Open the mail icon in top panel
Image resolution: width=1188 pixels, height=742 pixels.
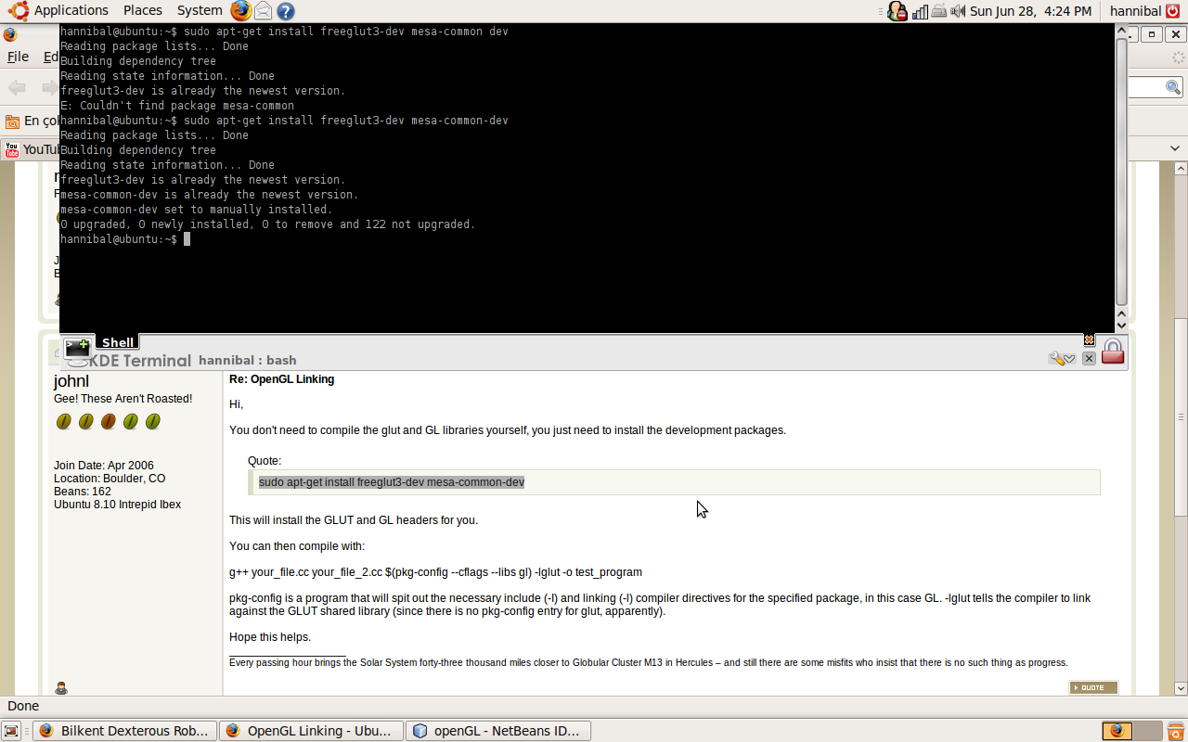pos(264,11)
